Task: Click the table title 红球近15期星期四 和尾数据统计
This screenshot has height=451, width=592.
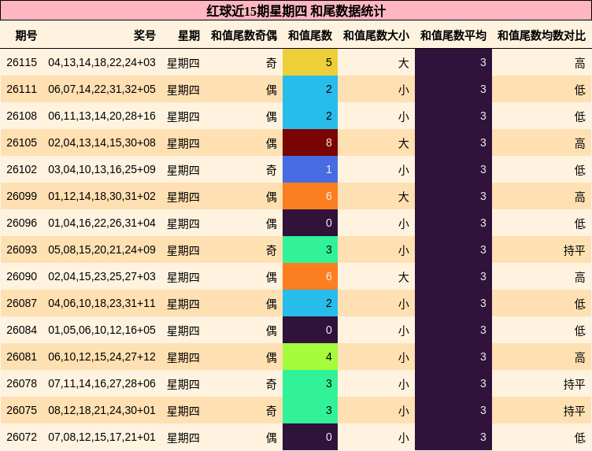Action: [296, 10]
